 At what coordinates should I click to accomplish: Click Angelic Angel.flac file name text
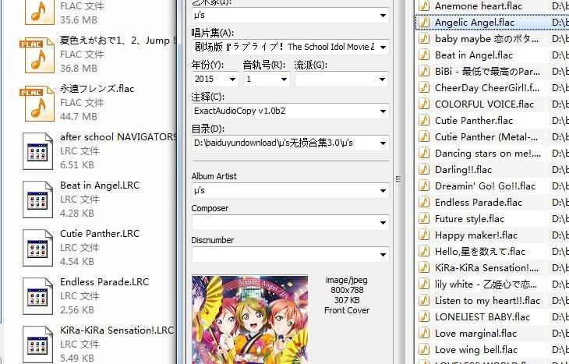tap(475, 23)
